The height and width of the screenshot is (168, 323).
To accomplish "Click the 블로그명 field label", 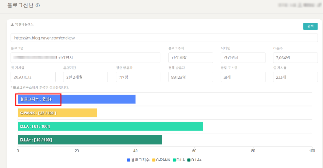I will pyautogui.click(x=17, y=48).
